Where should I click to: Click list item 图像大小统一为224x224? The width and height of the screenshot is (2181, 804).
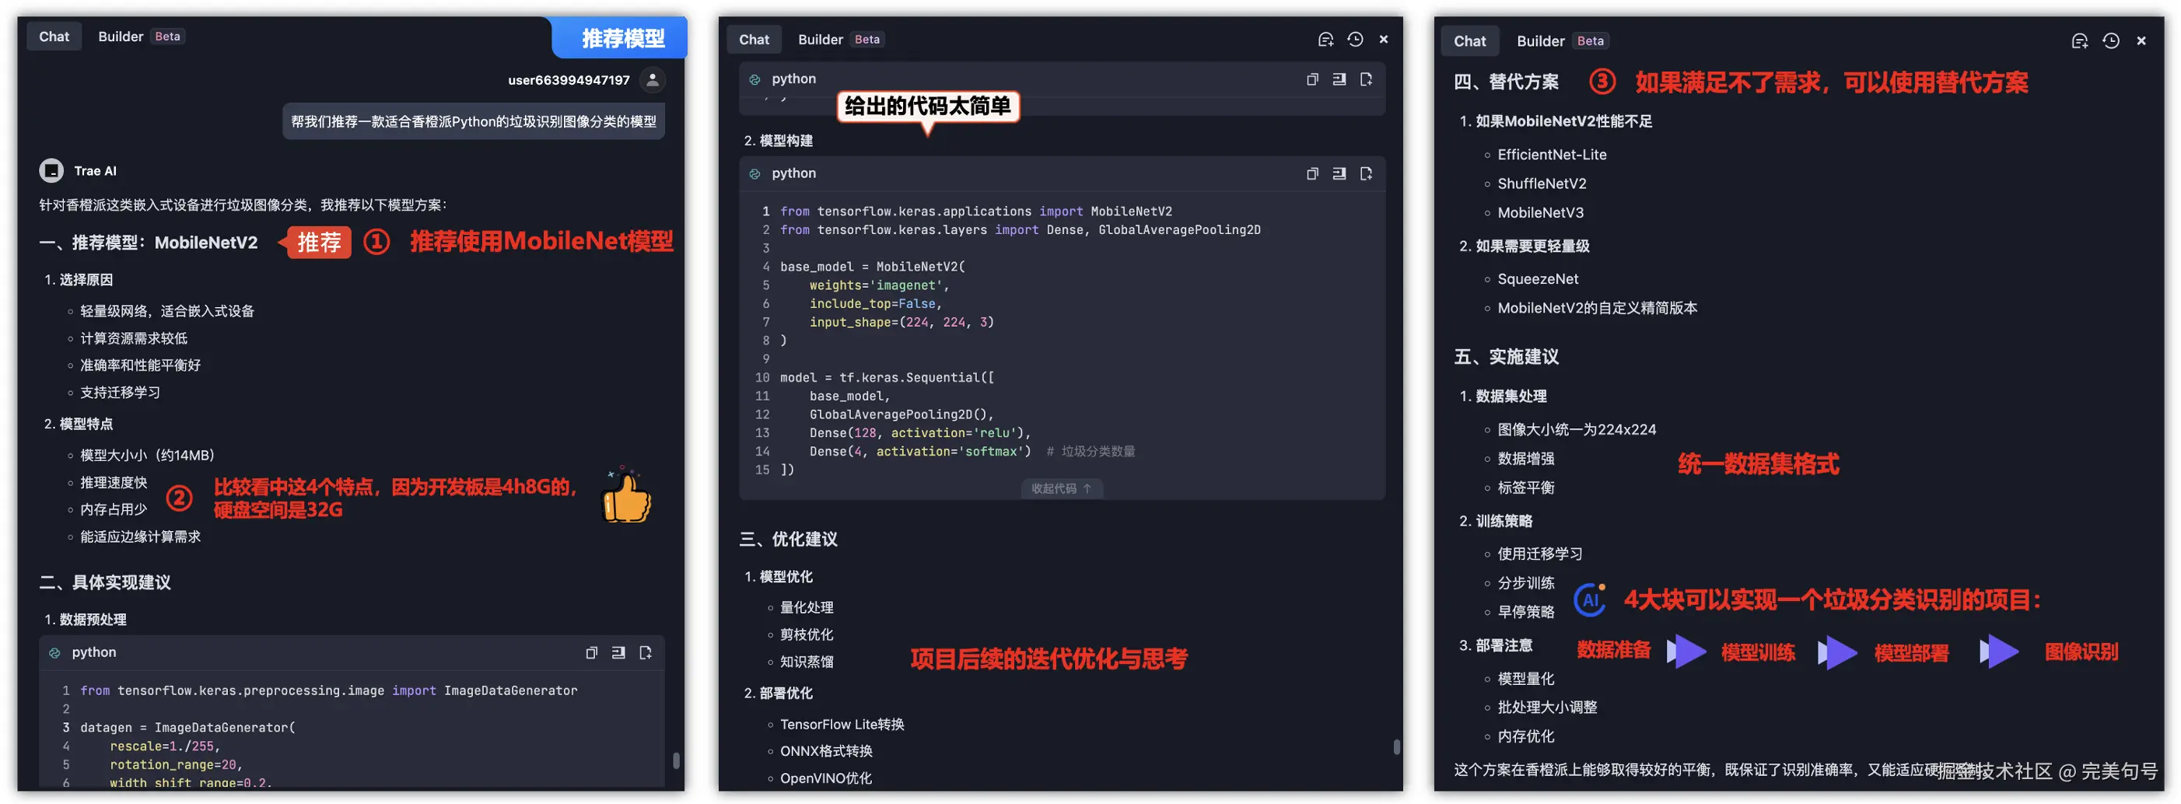coord(1577,429)
